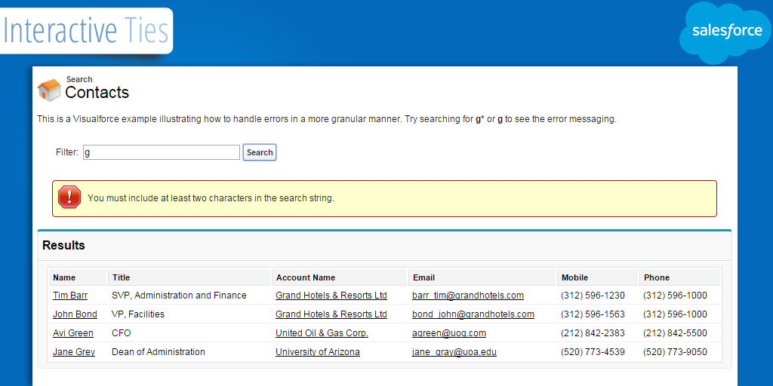Open United Oil & Gas Corp. account
The image size is (773, 386).
point(322,333)
